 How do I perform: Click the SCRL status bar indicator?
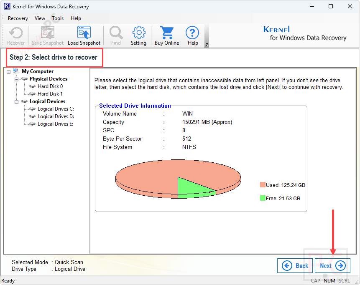click(344, 281)
